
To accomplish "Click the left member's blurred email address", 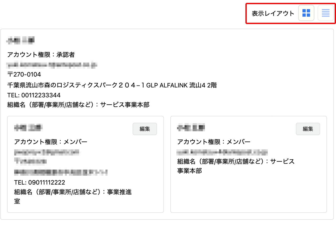I will coord(47,152).
